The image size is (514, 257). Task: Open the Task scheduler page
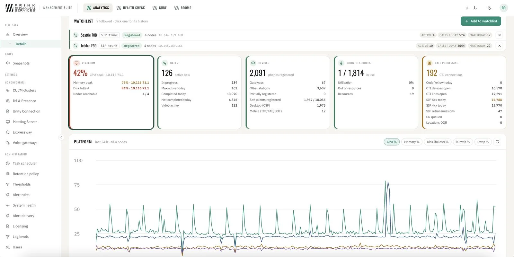tap(31, 163)
